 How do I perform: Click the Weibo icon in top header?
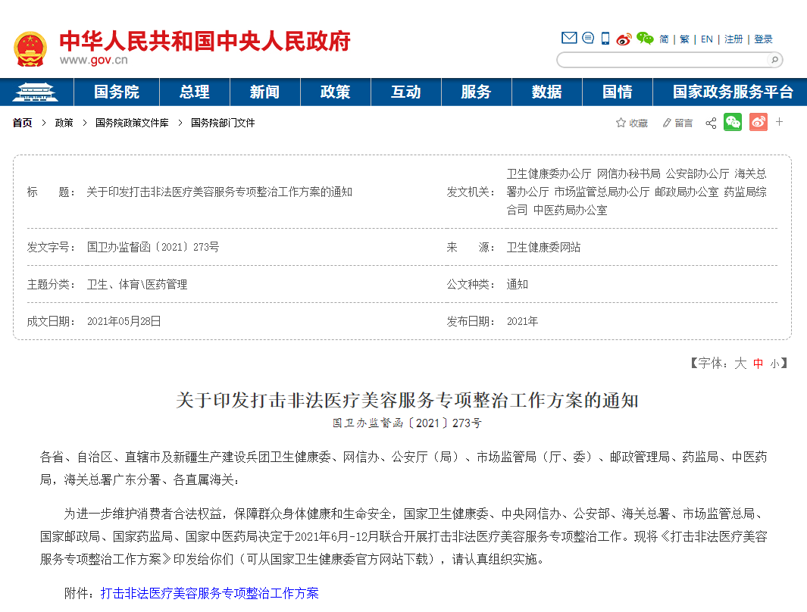click(624, 39)
